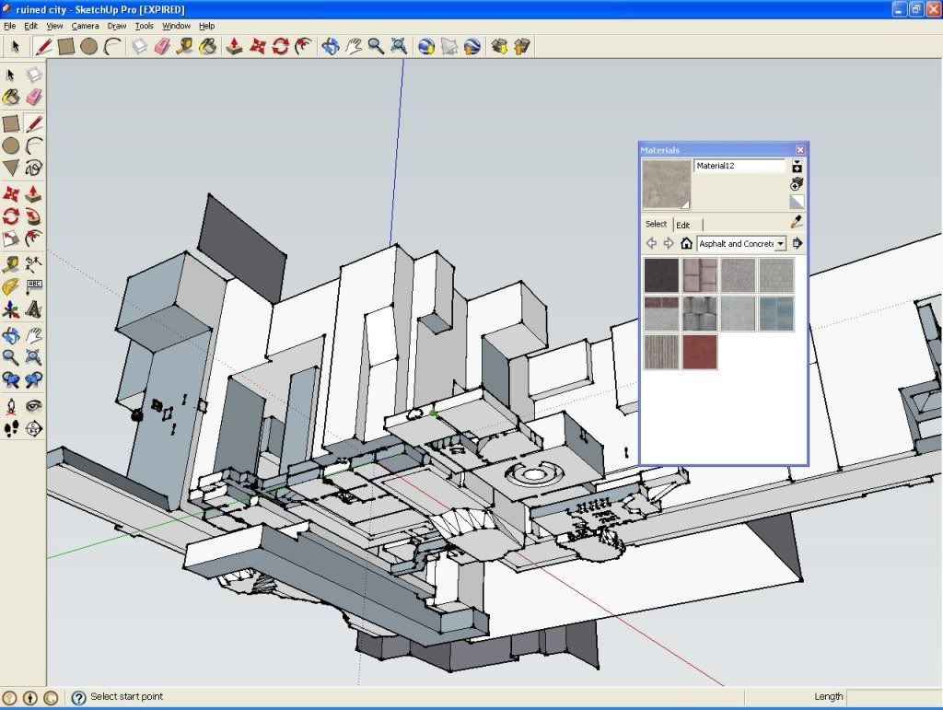Click the Toggle Terrain icon
Screen dimensions: 943x710
449,46
